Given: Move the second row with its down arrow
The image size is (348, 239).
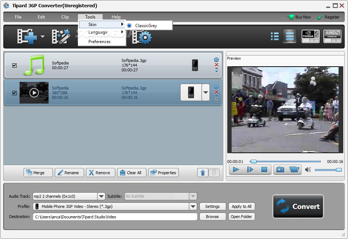Looking at the screenshot, I should pyautogui.click(x=216, y=99).
